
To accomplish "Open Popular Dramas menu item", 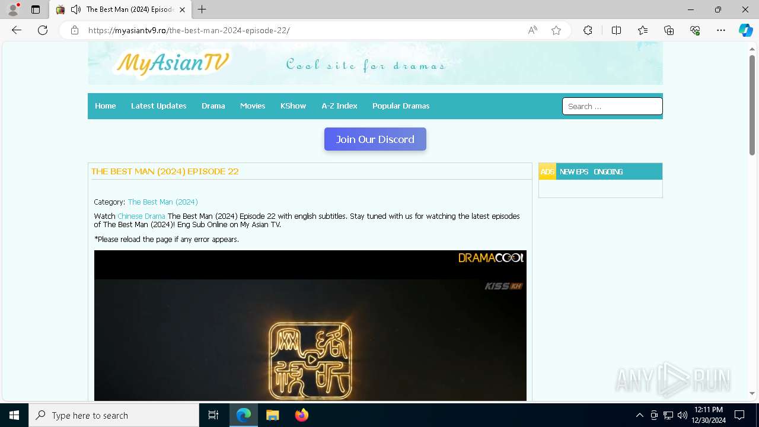I will pyautogui.click(x=401, y=106).
